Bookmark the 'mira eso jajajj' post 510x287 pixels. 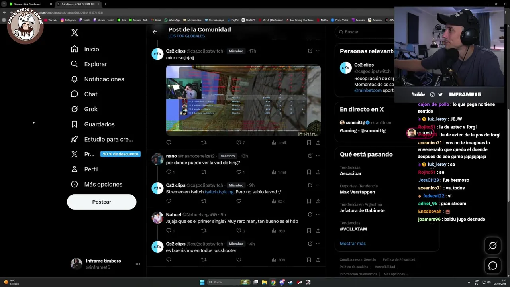tap(309, 142)
